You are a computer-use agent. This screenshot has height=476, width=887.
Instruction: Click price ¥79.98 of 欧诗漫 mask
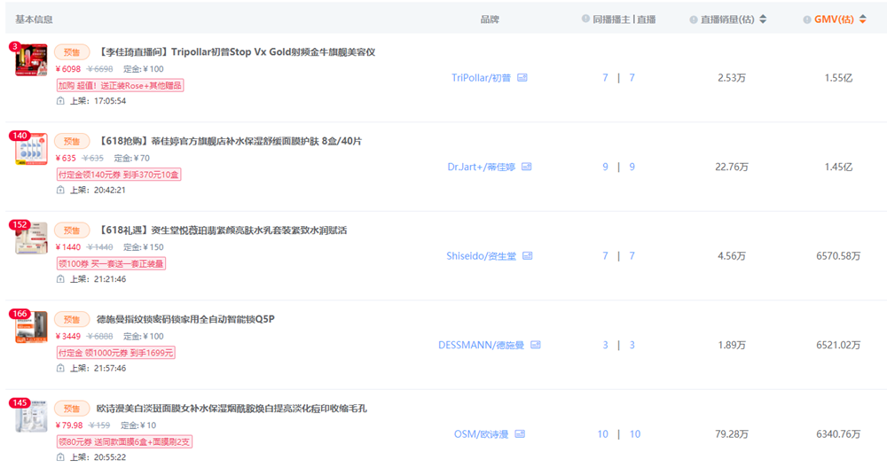pyautogui.click(x=69, y=425)
